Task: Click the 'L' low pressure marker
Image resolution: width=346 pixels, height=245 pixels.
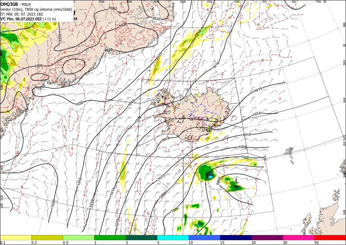Action: coord(237,181)
